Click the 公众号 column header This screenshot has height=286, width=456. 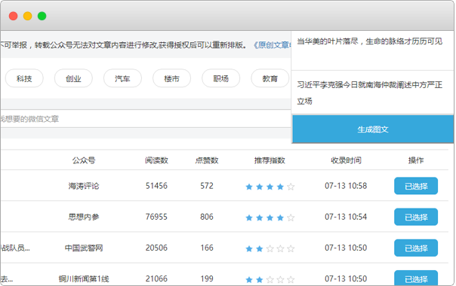(x=84, y=160)
